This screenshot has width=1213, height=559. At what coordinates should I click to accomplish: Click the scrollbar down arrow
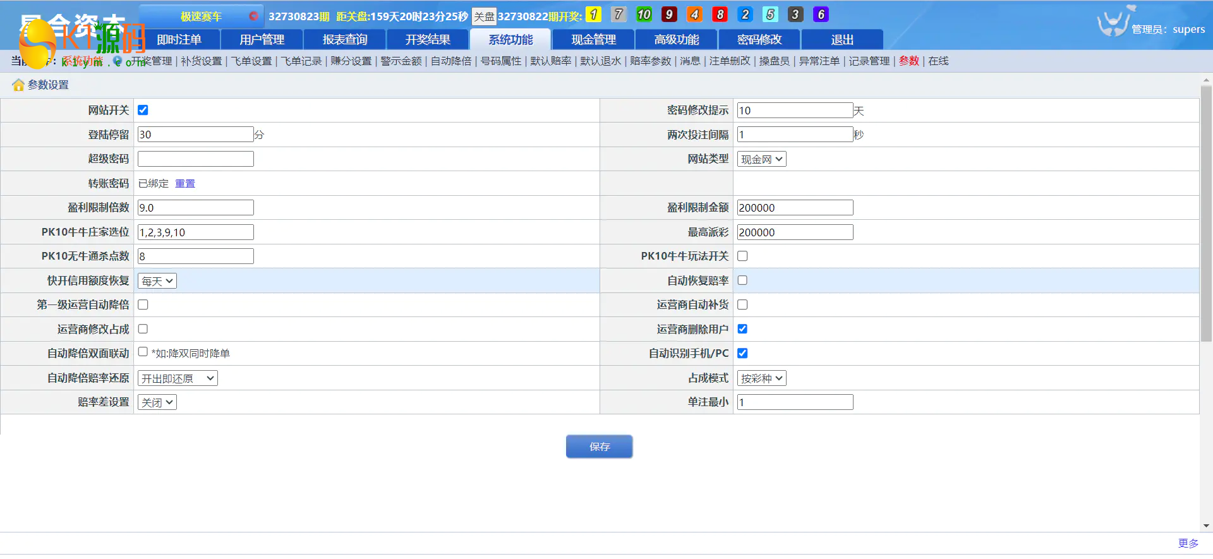pos(1206,526)
